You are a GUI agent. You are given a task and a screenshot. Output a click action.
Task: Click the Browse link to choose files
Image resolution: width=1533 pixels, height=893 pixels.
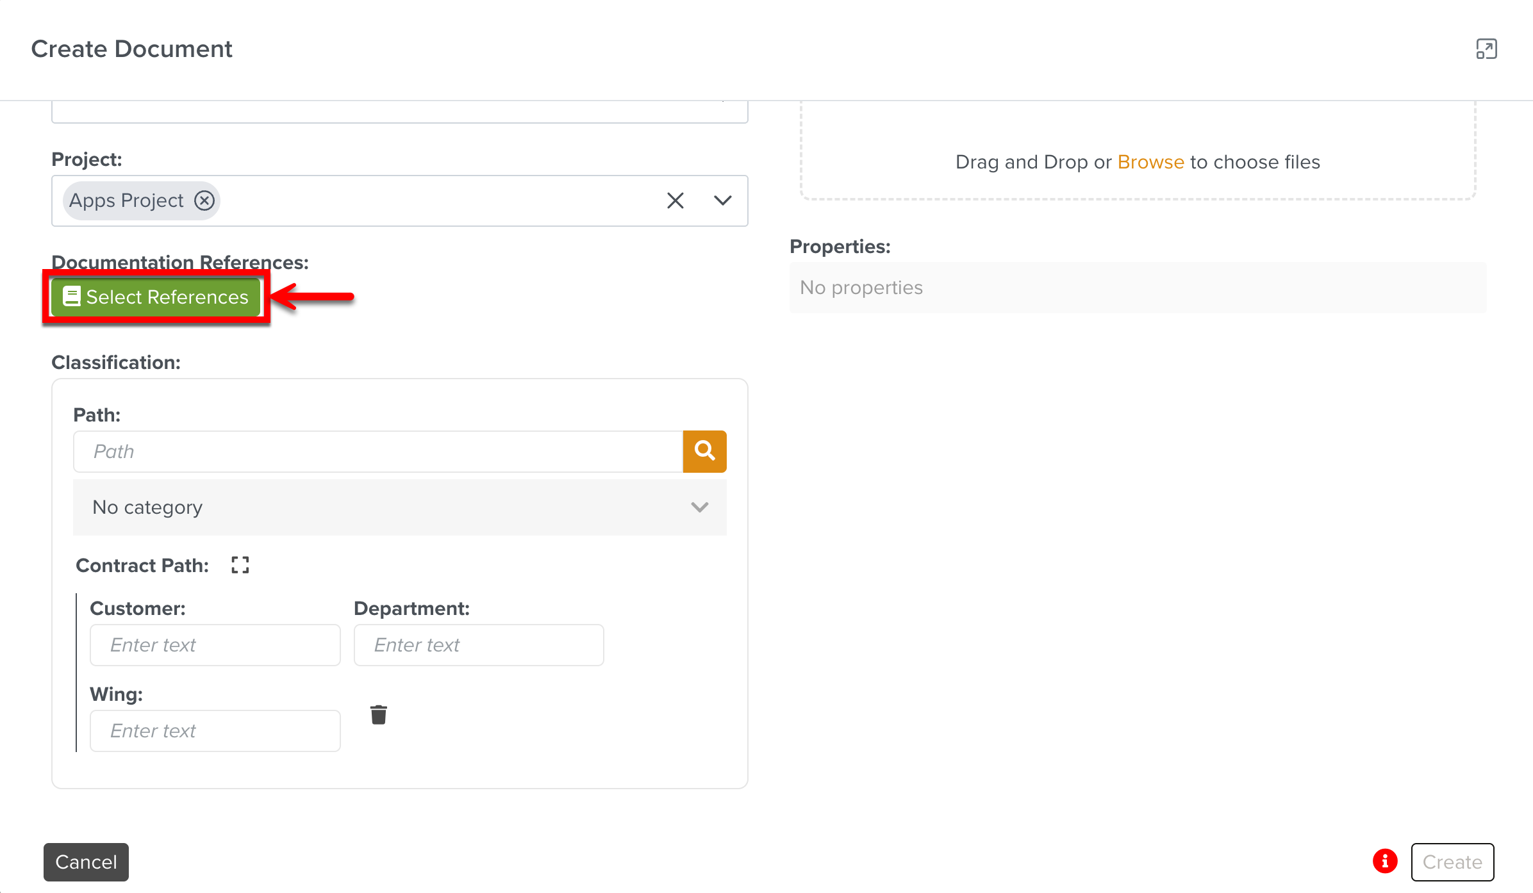pos(1150,162)
